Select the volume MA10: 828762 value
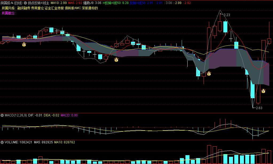This screenshot has width=273, height=164. pos(65,142)
